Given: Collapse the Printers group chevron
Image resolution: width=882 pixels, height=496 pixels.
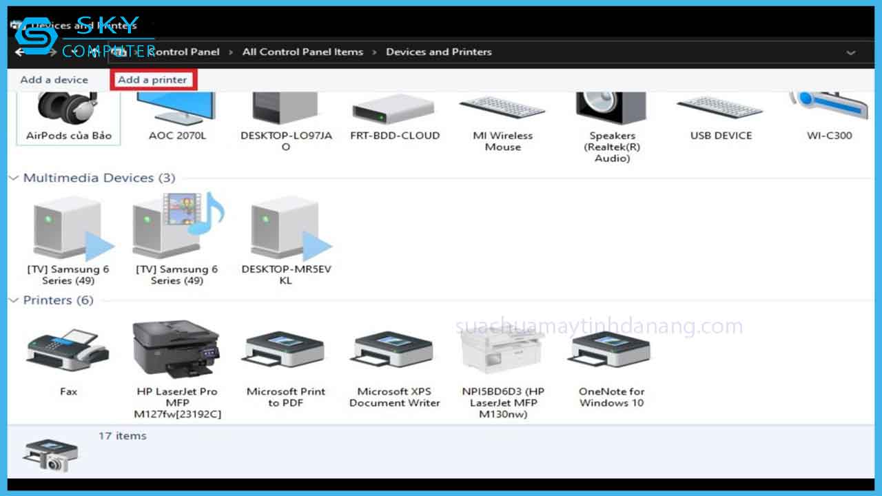Looking at the screenshot, I should [14, 300].
